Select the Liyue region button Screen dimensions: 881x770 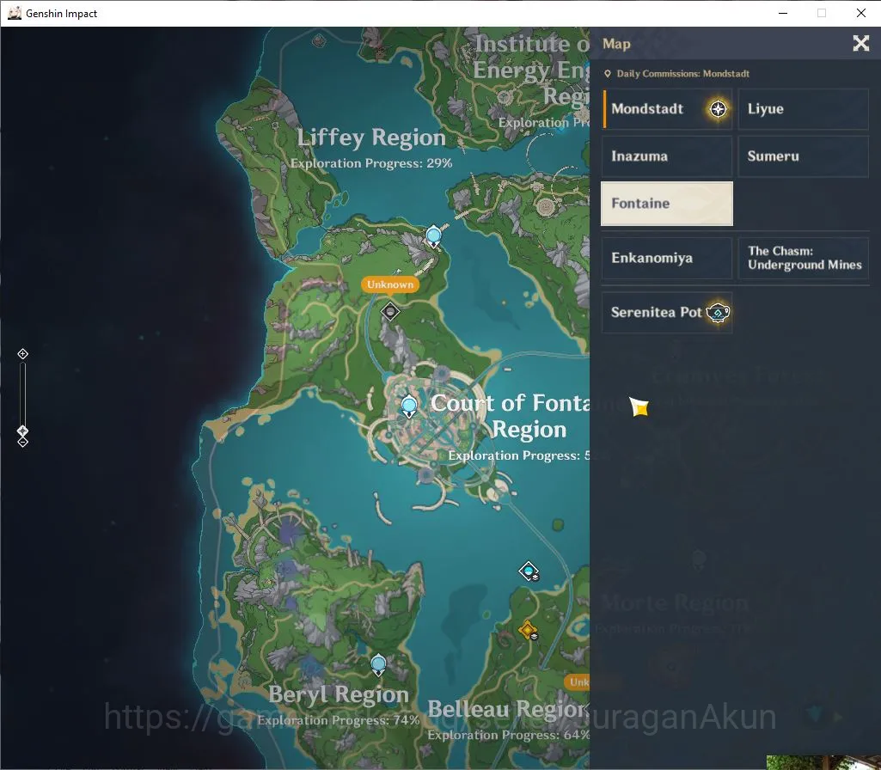[803, 109]
